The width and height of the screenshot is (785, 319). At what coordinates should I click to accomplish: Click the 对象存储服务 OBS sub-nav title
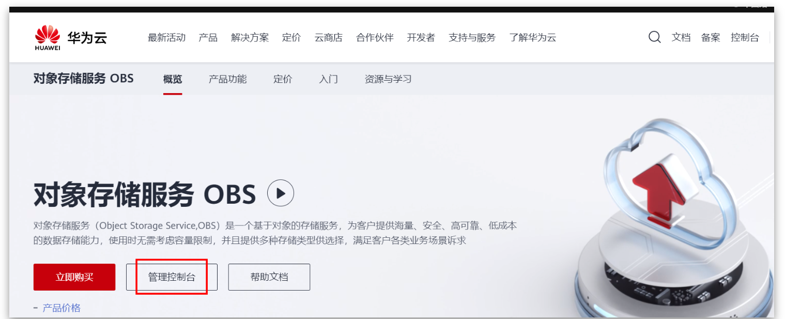coord(84,79)
